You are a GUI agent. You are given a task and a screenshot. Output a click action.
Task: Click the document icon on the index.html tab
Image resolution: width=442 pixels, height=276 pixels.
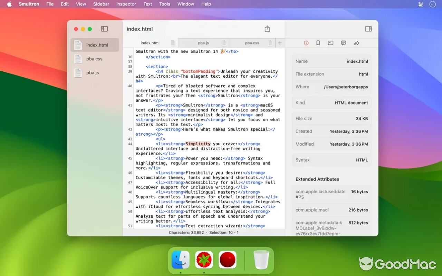tap(173, 43)
